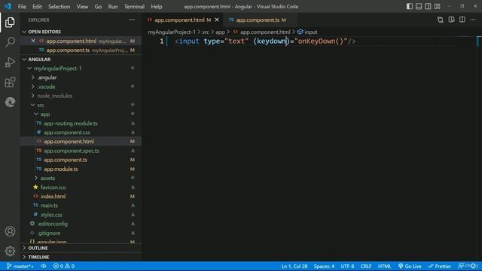Open the File menu
Viewport: 482px width, 271px height.
(x=22, y=7)
